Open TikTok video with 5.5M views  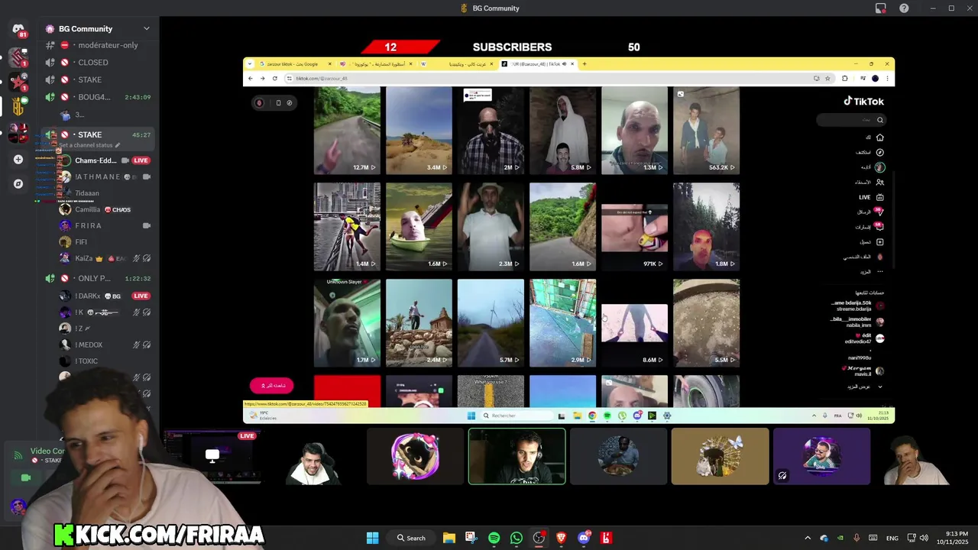(706, 323)
